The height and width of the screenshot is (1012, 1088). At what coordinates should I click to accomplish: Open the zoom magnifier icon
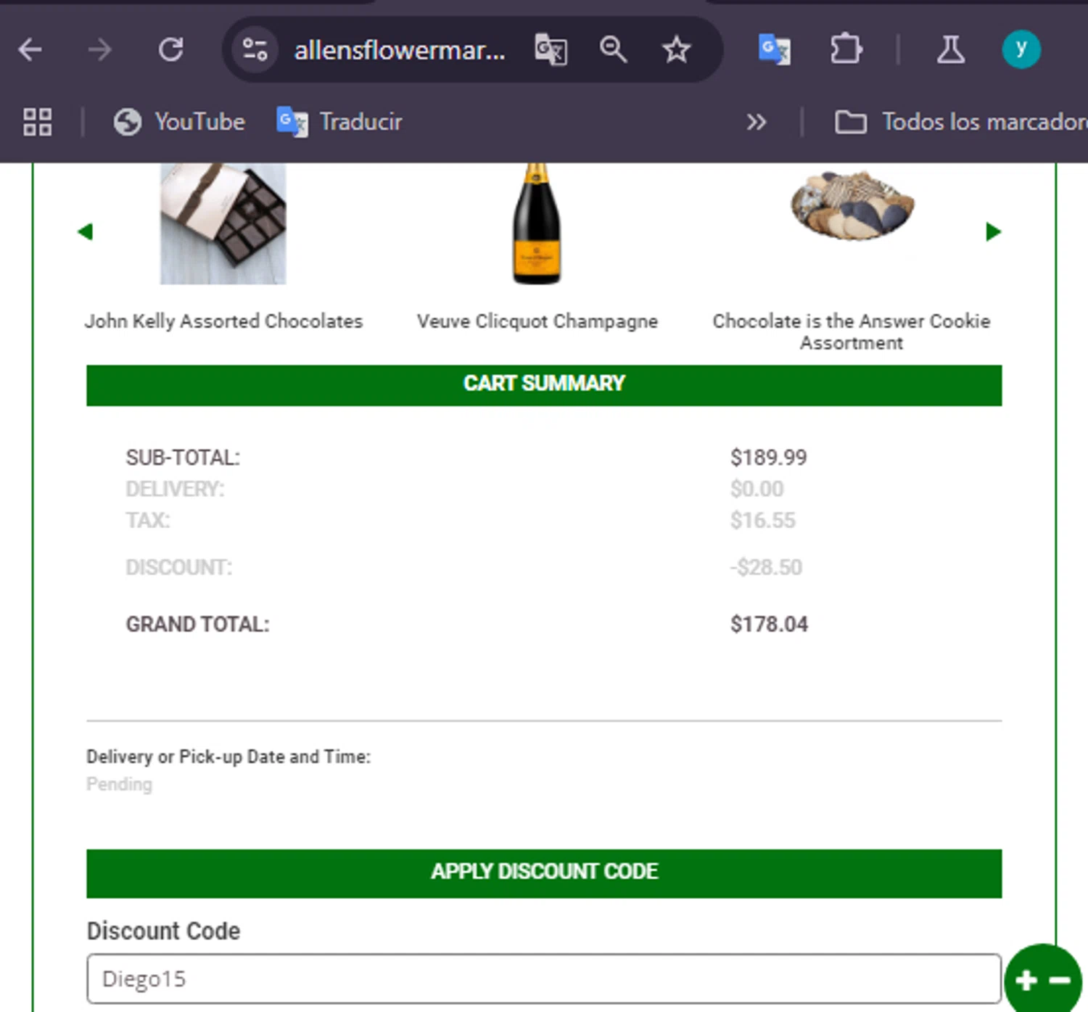[x=613, y=50]
